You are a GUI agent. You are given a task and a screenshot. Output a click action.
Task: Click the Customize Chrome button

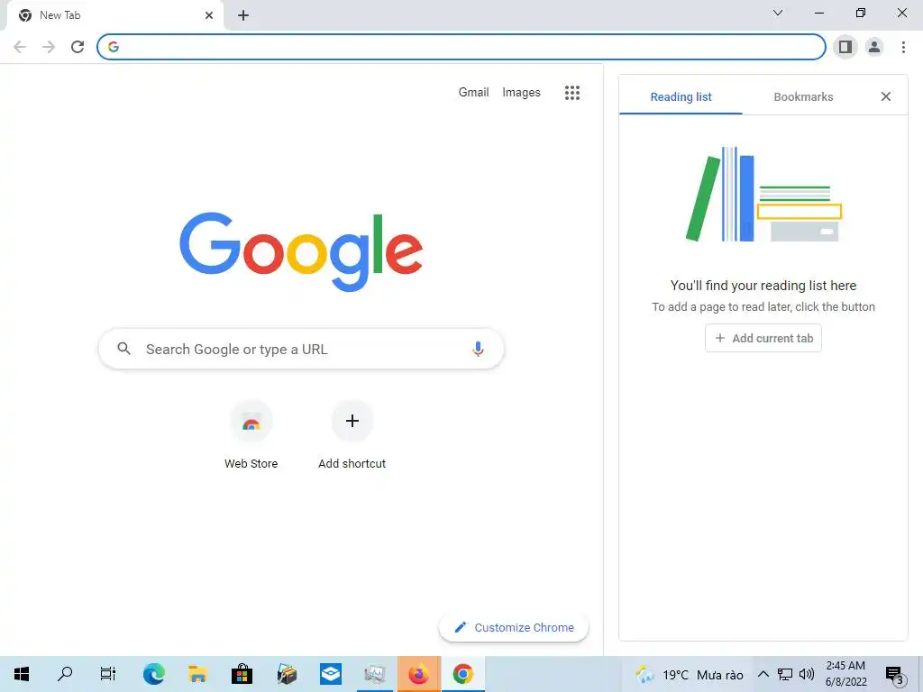tap(514, 627)
